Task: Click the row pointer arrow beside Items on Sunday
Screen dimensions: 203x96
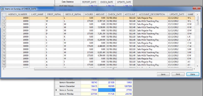Action: [x=56, y=90]
